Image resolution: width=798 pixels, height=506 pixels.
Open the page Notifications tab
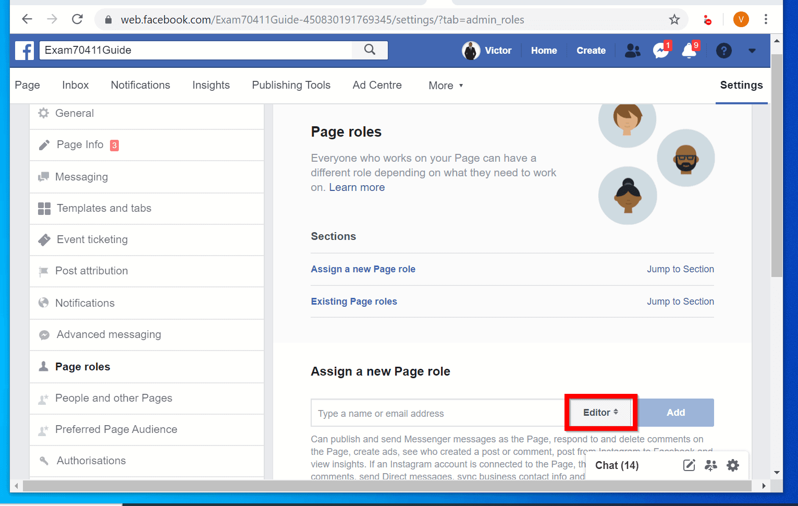point(140,85)
